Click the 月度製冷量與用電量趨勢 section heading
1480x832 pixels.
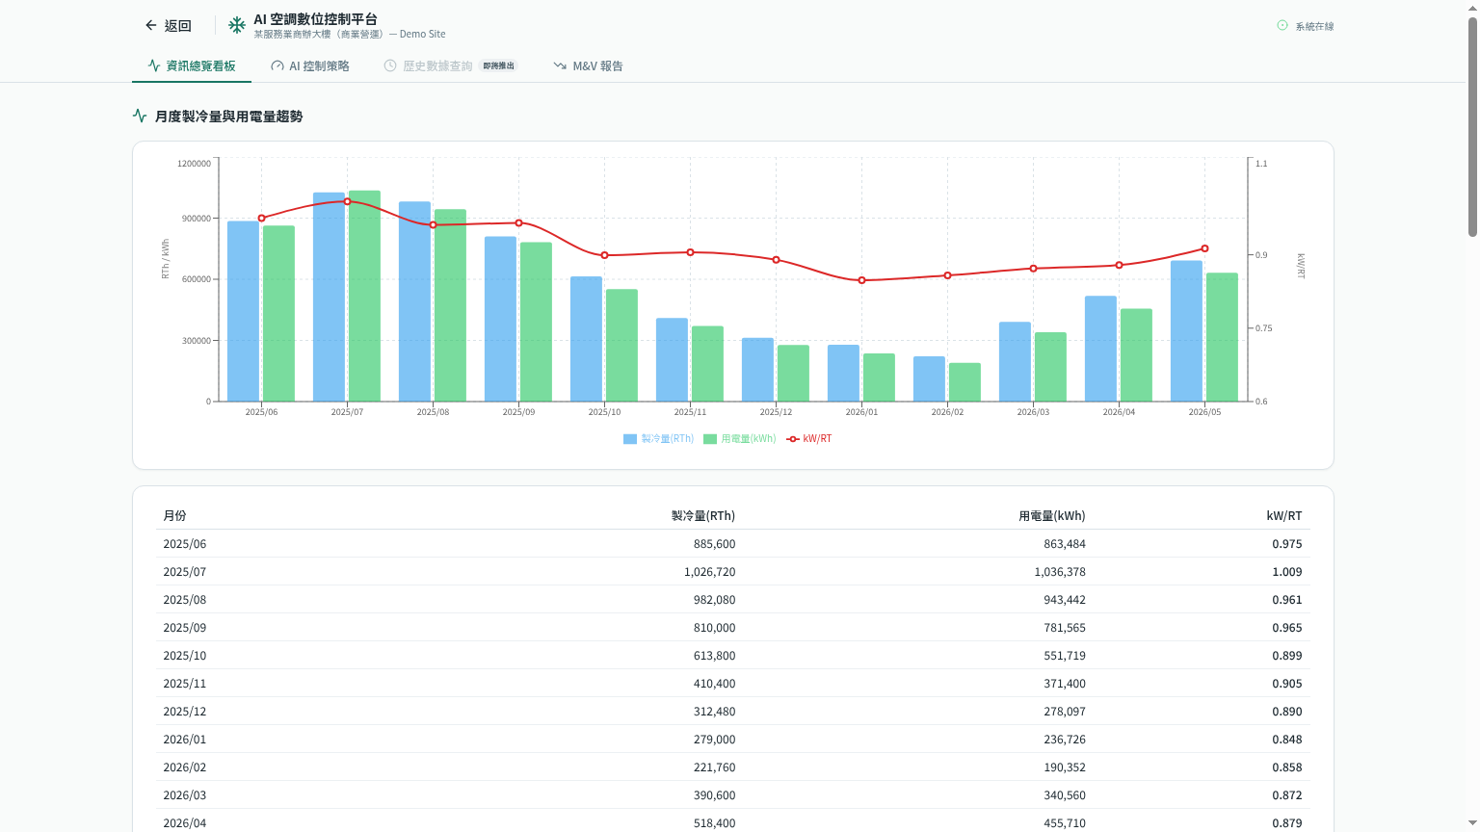[x=229, y=117]
